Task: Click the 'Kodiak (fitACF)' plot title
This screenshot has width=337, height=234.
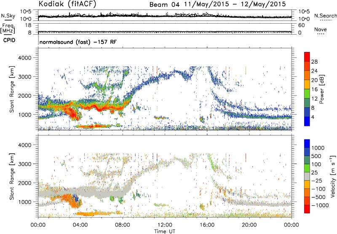Action: pyautogui.click(x=67, y=4)
